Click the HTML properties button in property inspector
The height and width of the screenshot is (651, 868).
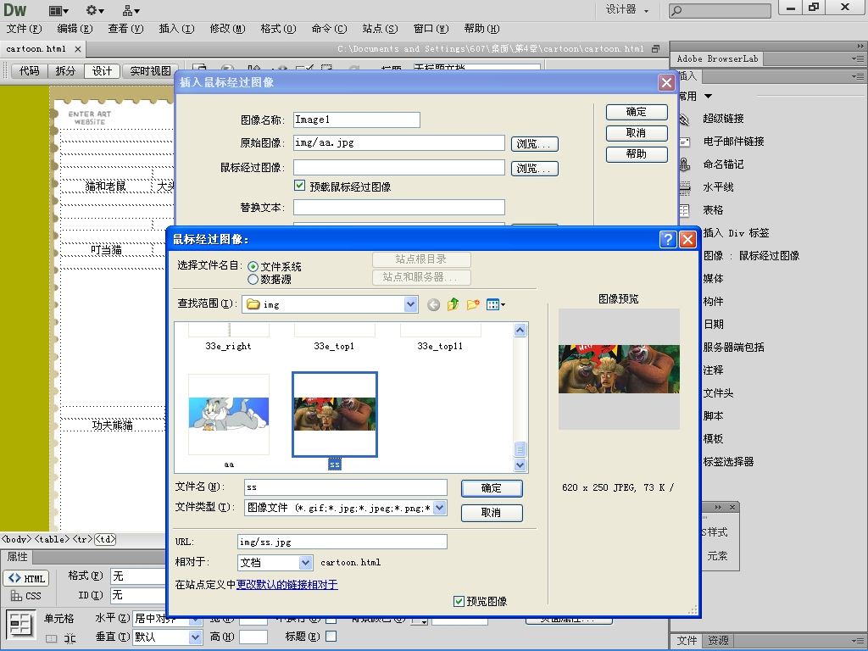point(26,578)
